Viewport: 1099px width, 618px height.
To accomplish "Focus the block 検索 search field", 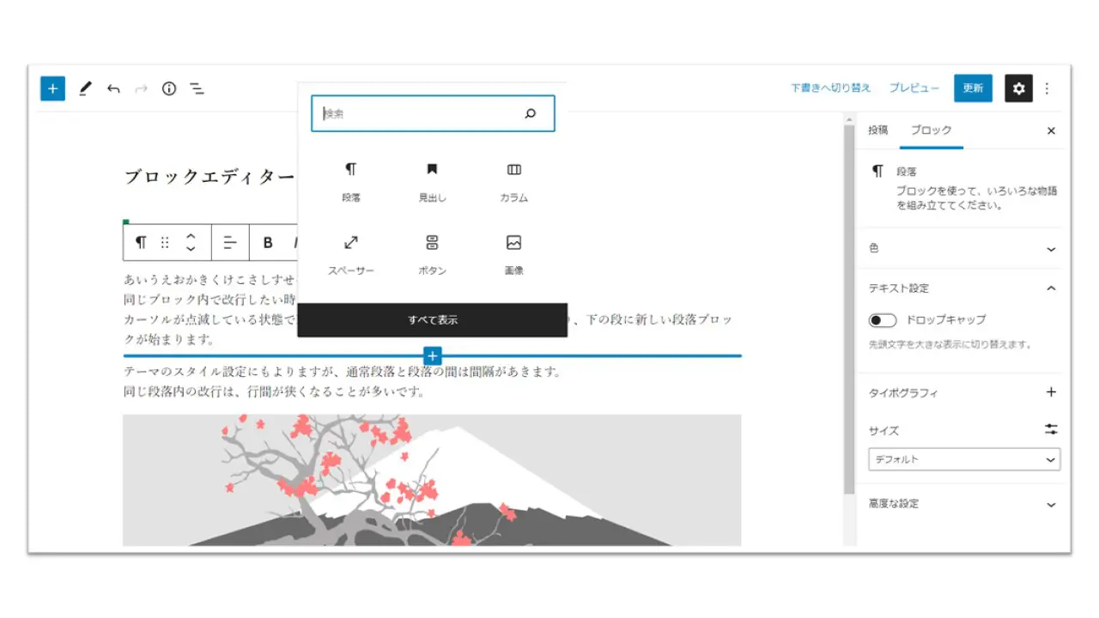I will [433, 113].
